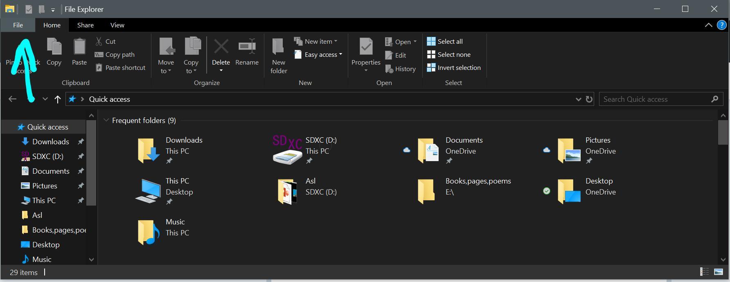The height and width of the screenshot is (282, 730).
Task: Open Help question mark icon
Action: coord(722,25)
